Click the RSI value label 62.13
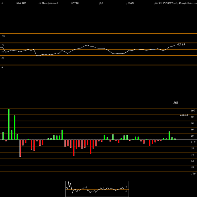The width and height of the screenshot is (197, 197). [x=181, y=45]
